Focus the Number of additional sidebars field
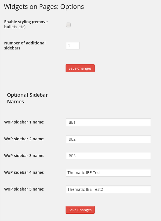The width and height of the screenshot is (161, 221). pyautogui.click(x=73, y=46)
